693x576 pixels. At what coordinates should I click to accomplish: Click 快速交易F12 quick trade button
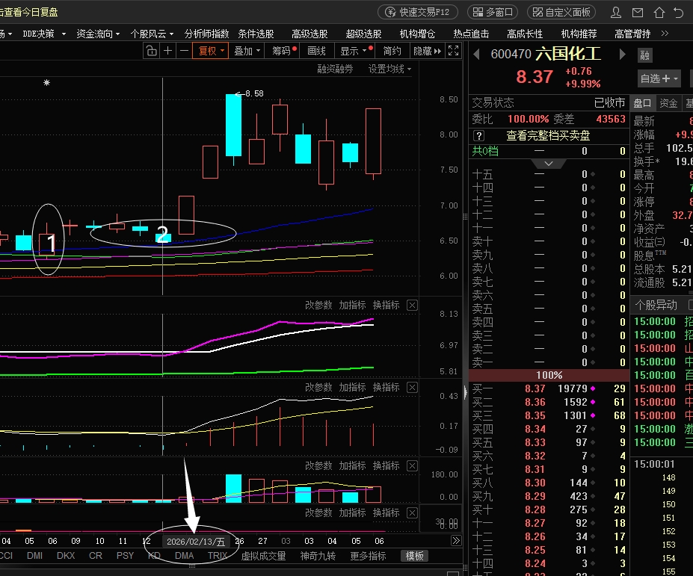[x=418, y=12]
